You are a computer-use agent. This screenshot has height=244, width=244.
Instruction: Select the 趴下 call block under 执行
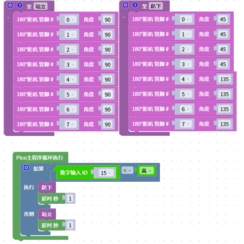point(47,187)
